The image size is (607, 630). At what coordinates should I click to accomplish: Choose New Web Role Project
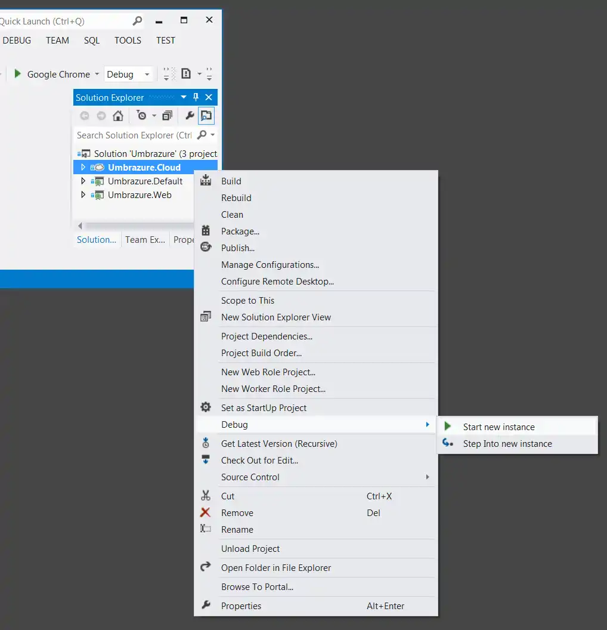tap(315, 372)
